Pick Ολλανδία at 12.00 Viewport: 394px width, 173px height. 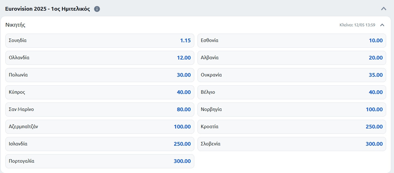(x=100, y=58)
